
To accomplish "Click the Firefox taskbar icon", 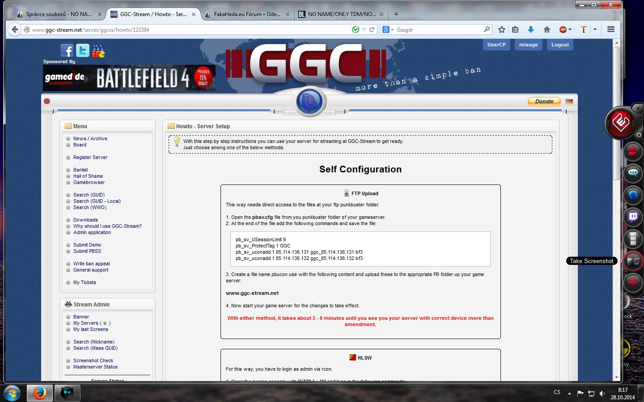I will click(40, 393).
